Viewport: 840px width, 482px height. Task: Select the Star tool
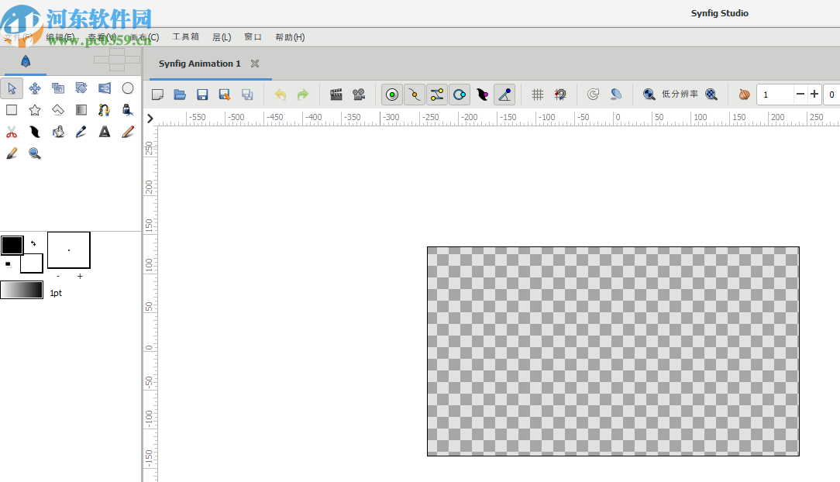point(34,109)
